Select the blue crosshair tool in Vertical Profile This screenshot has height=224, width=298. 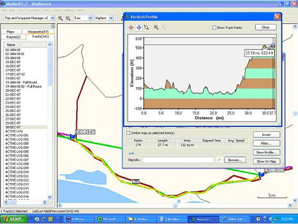point(139,27)
